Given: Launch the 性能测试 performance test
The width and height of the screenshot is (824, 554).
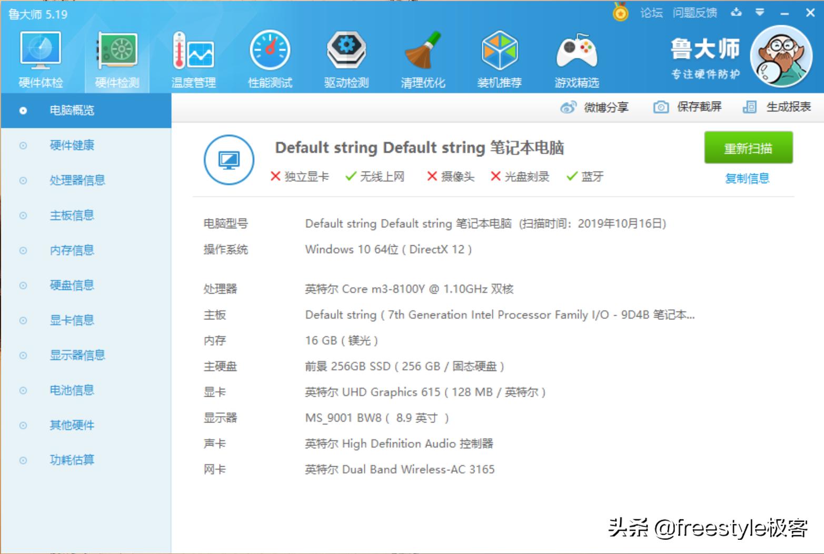Looking at the screenshot, I should (x=269, y=58).
